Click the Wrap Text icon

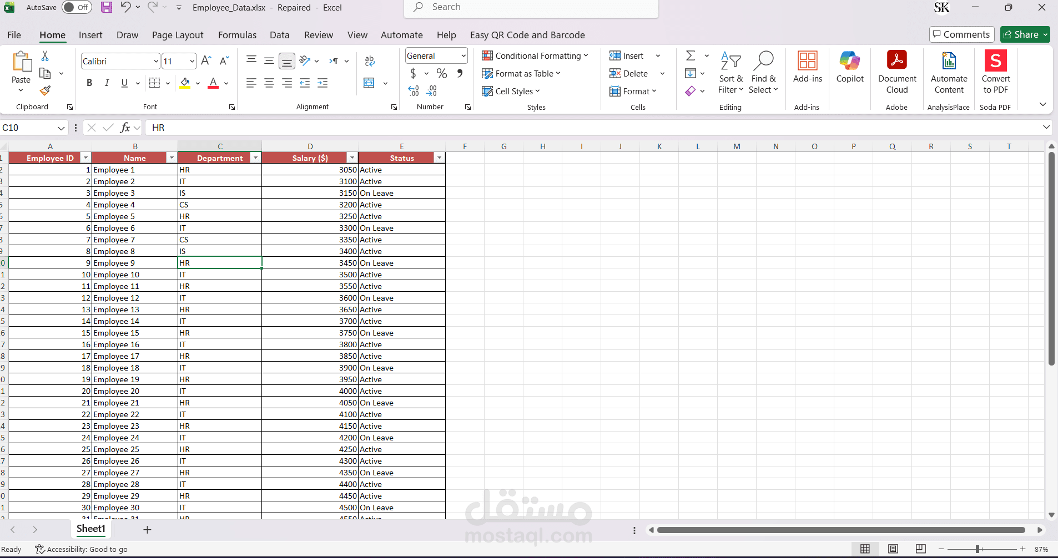click(370, 61)
